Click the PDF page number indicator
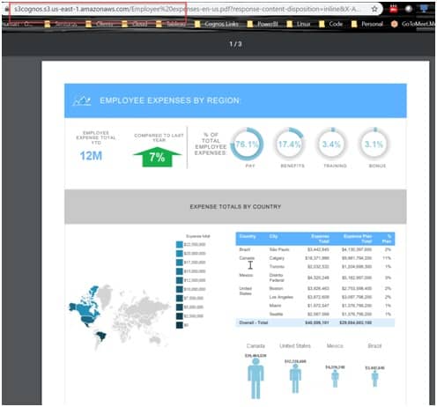 click(235, 44)
